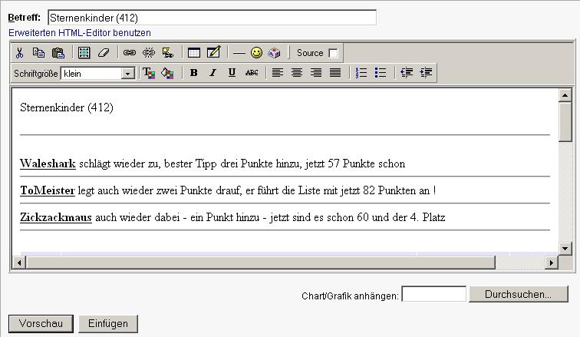Click the horizontal scroll right arrow
The height and width of the screenshot is (337, 580).
click(x=552, y=263)
